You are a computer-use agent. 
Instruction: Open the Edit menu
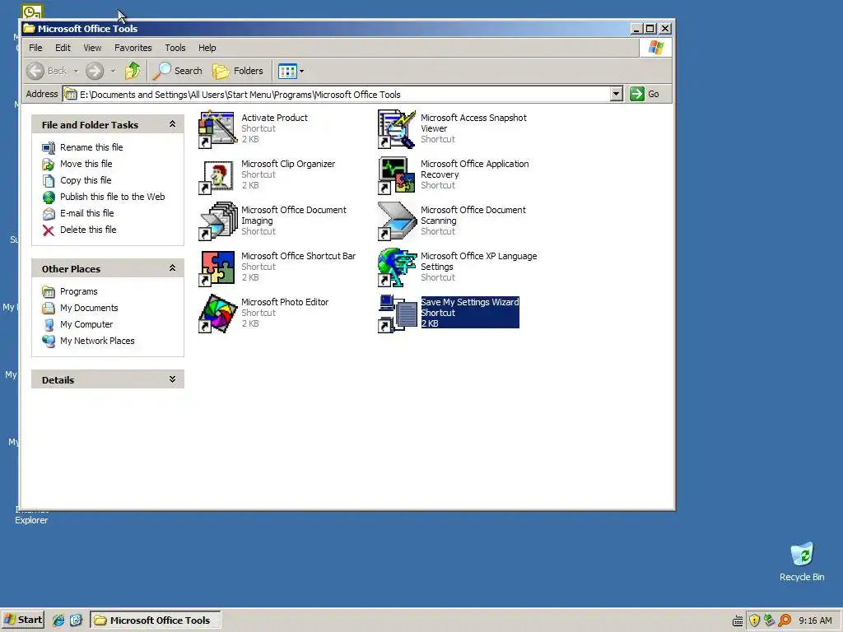[63, 48]
